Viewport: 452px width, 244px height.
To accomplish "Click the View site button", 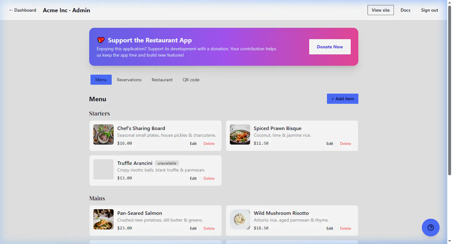I will click(381, 10).
